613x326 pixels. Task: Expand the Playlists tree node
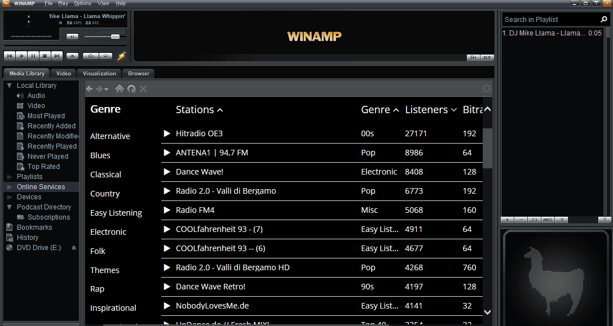10,177
